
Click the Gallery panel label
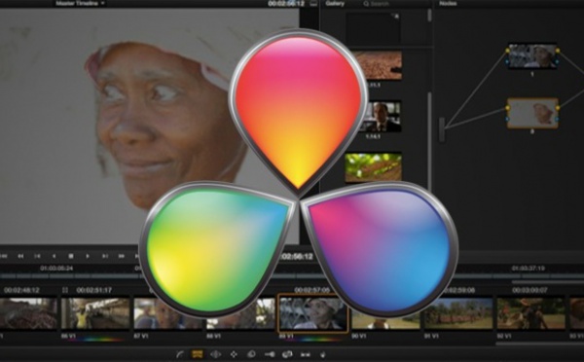335,3
